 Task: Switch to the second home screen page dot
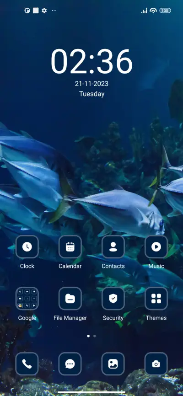(95, 336)
